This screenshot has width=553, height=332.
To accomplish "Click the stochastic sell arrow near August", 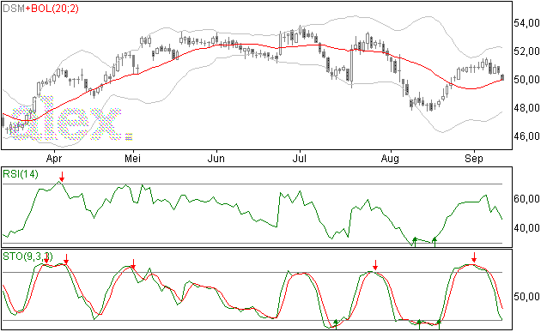I will click(x=375, y=265).
